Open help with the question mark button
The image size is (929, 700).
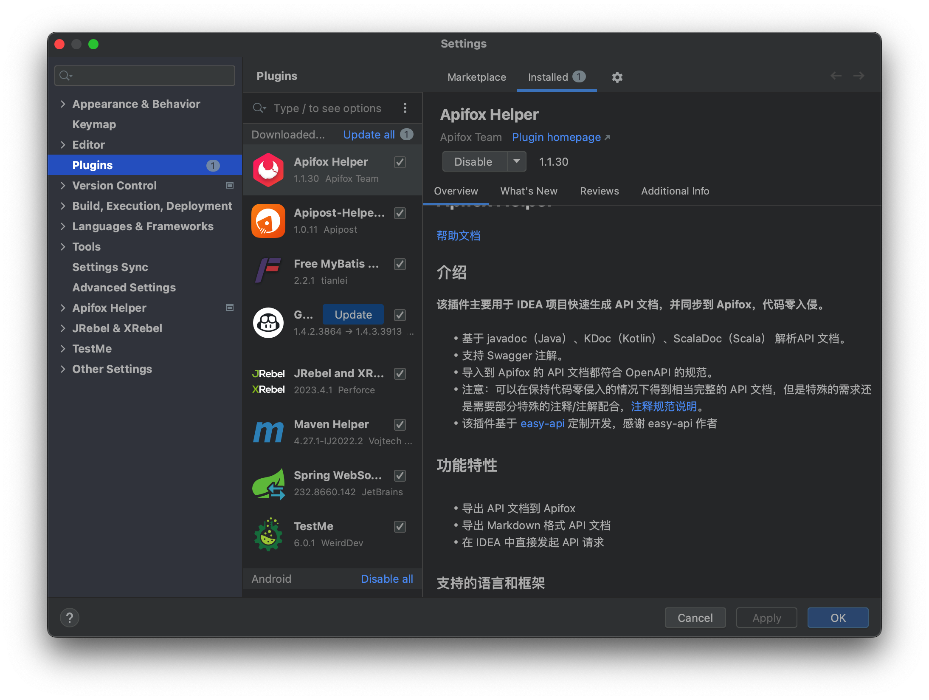(70, 618)
